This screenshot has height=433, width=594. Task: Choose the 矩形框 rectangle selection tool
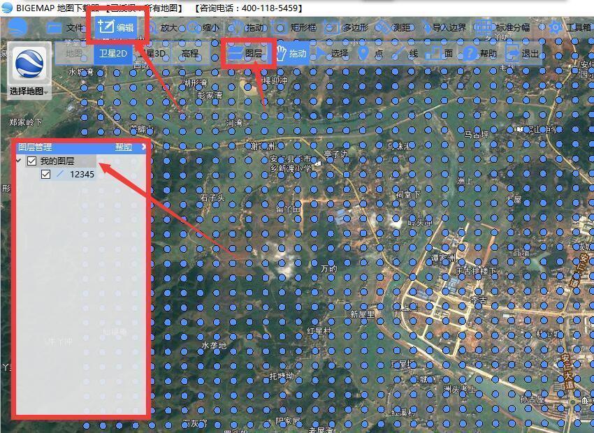coord(295,28)
